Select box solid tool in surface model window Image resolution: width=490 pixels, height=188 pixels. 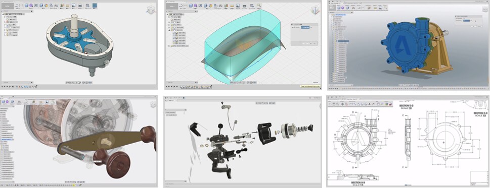point(191,6)
